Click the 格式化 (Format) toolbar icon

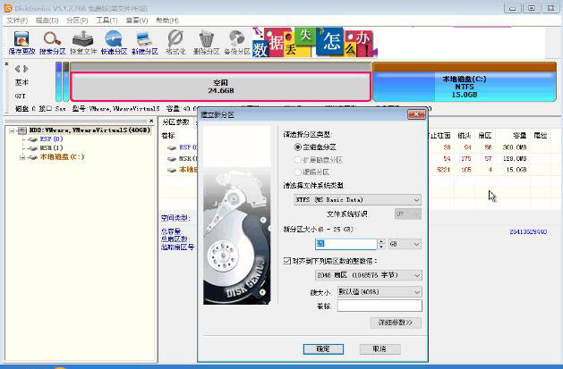(175, 43)
